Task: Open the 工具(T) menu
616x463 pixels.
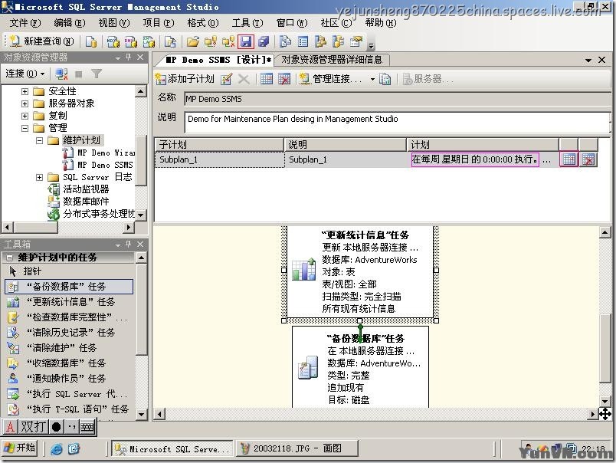Action: pyautogui.click(x=247, y=23)
